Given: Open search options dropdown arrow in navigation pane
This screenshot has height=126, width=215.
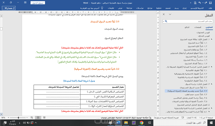Looking at the screenshot, I should (163, 21).
